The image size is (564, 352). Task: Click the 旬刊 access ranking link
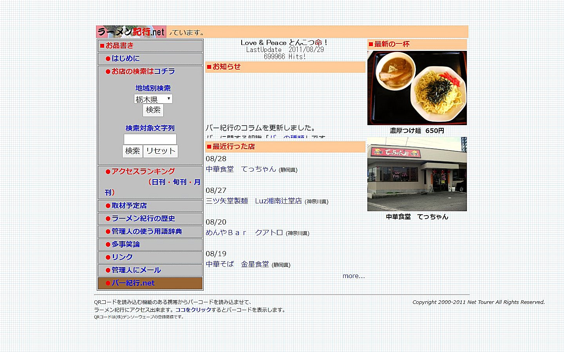[180, 182]
